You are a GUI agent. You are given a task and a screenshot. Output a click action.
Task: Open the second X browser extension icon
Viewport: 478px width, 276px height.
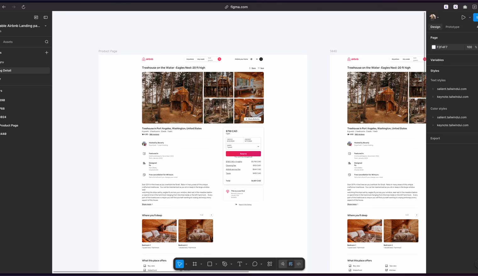pyautogui.click(x=455, y=7)
